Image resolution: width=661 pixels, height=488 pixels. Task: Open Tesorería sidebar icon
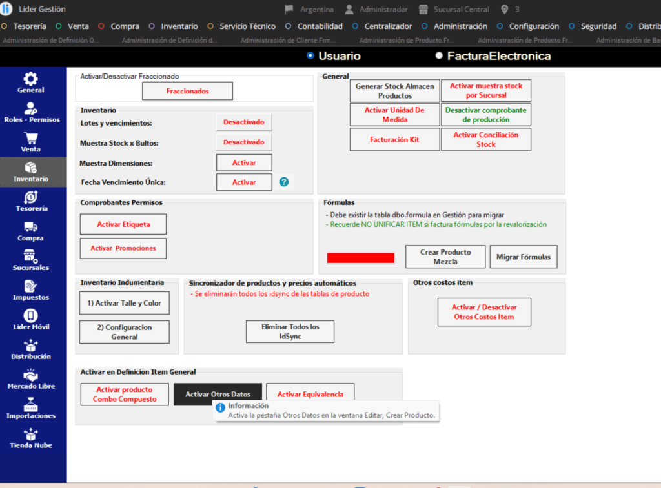(30, 198)
